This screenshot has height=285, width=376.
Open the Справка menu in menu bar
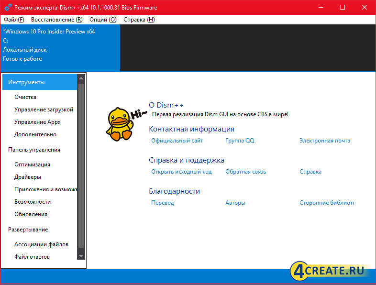(x=139, y=20)
